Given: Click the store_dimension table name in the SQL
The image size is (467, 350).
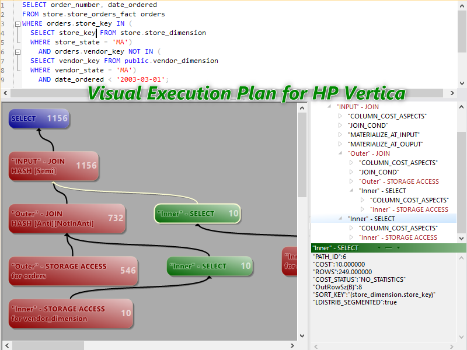Looking at the screenshot, I should pos(176,33).
